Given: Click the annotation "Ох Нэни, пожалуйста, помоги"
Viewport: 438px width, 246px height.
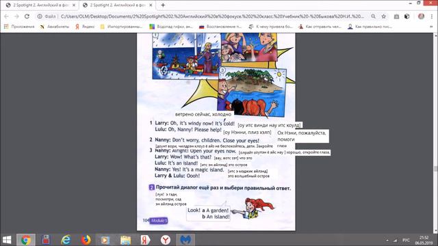Looking at the screenshot, I should pyautogui.click(x=302, y=136).
